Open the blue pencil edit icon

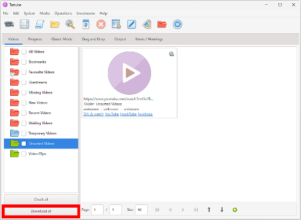132,24
